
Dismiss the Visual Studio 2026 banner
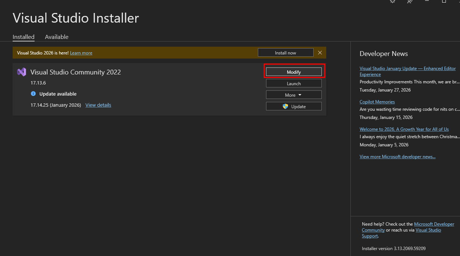coord(320,53)
